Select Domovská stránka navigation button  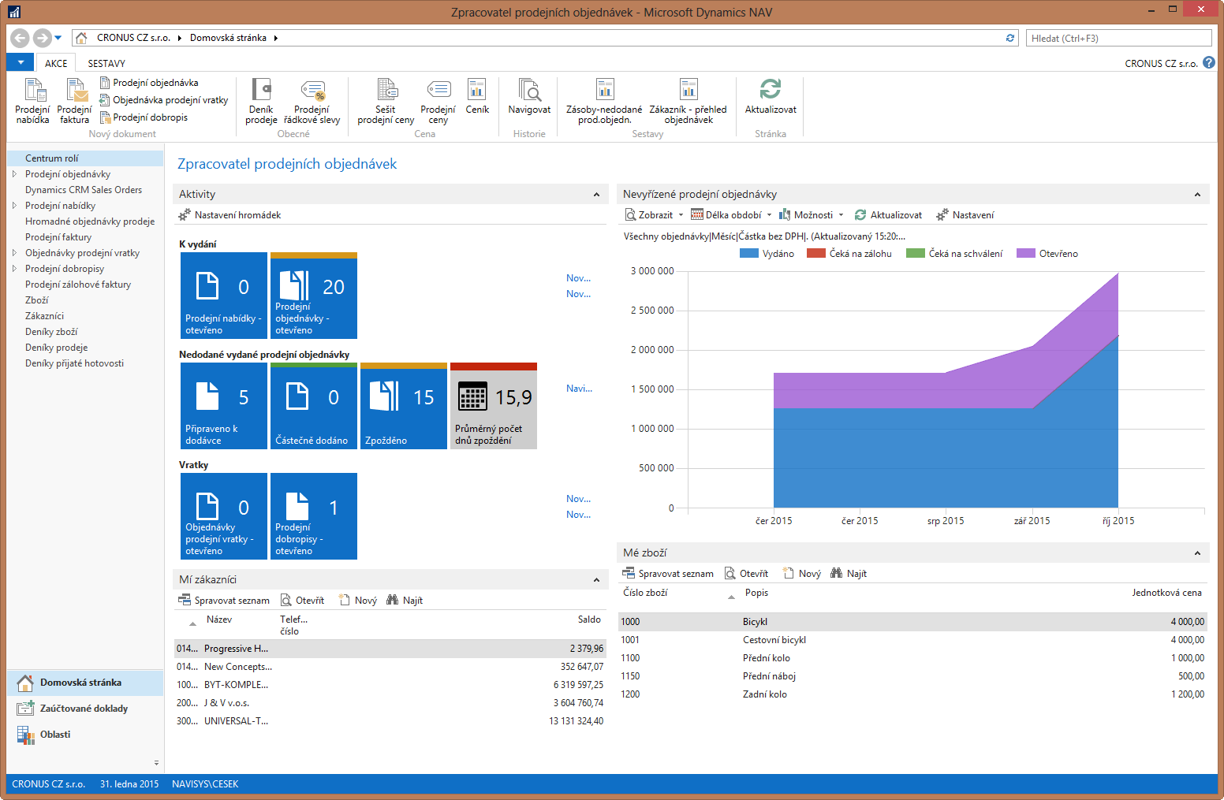click(x=85, y=683)
